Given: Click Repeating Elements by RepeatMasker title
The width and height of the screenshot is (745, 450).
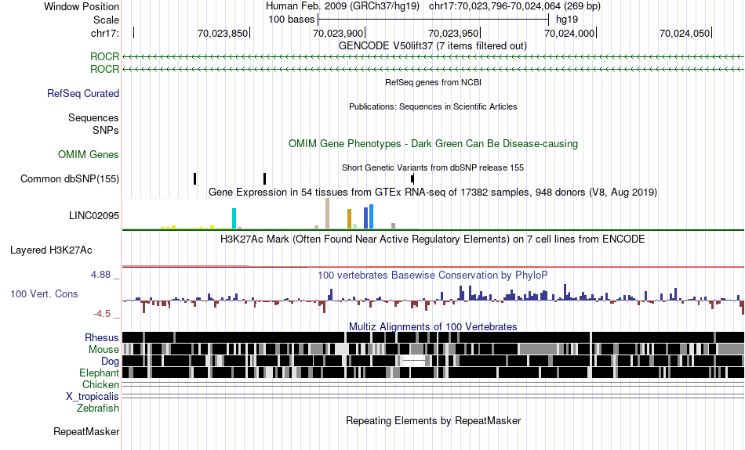Looking at the screenshot, I should (x=434, y=420).
